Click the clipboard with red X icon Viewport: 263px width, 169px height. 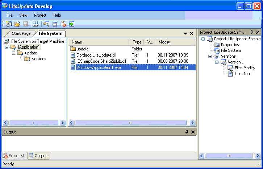pyautogui.click(x=63, y=24)
